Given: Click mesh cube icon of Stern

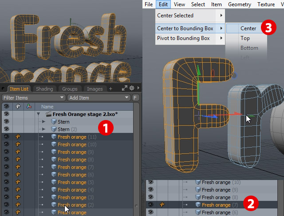Looking at the screenshot, I should pos(54,121).
